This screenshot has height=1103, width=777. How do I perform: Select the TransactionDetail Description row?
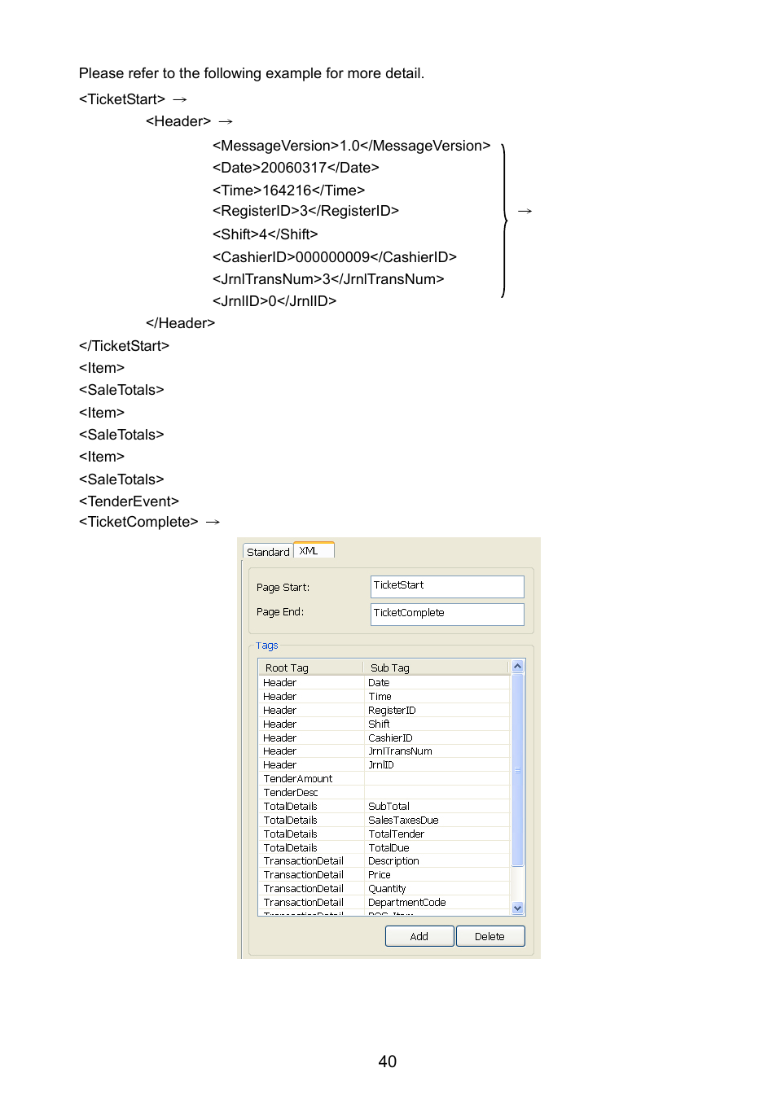[x=384, y=861]
